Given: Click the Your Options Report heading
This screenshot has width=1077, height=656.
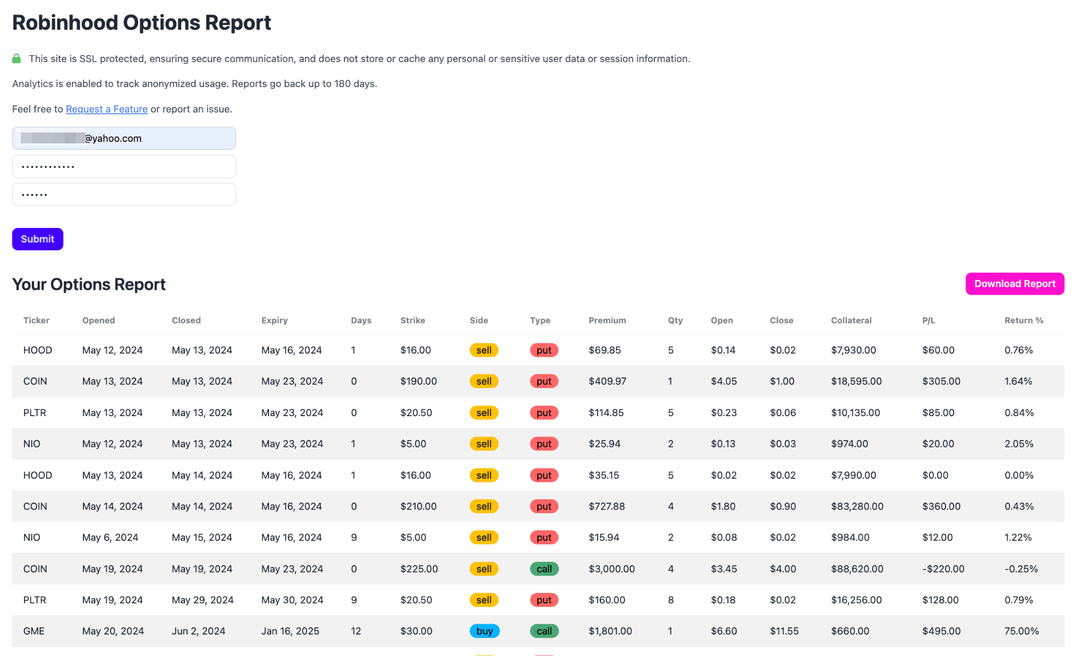Looking at the screenshot, I should [x=89, y=284].
